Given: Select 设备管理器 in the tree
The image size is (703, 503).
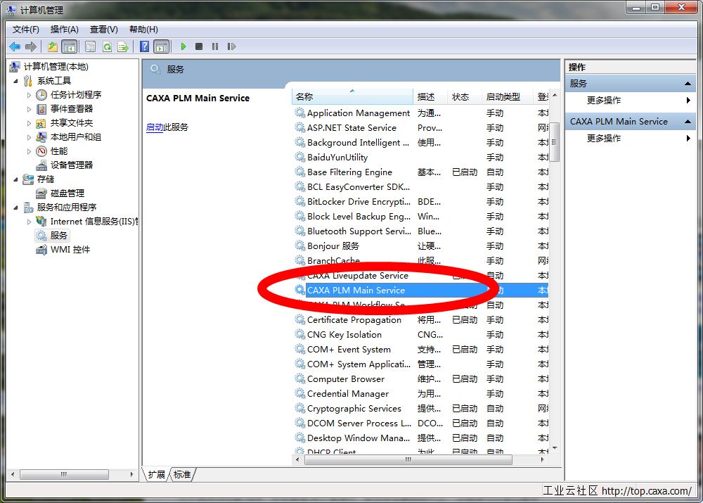Looking at the screenshot, I should pos(71,165).
